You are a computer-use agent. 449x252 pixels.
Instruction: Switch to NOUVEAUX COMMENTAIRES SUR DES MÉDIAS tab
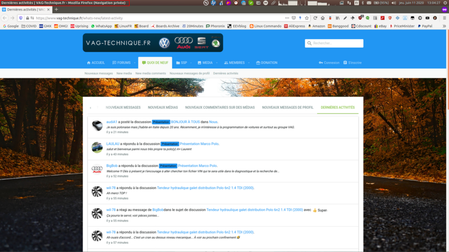tap(220, 108)
